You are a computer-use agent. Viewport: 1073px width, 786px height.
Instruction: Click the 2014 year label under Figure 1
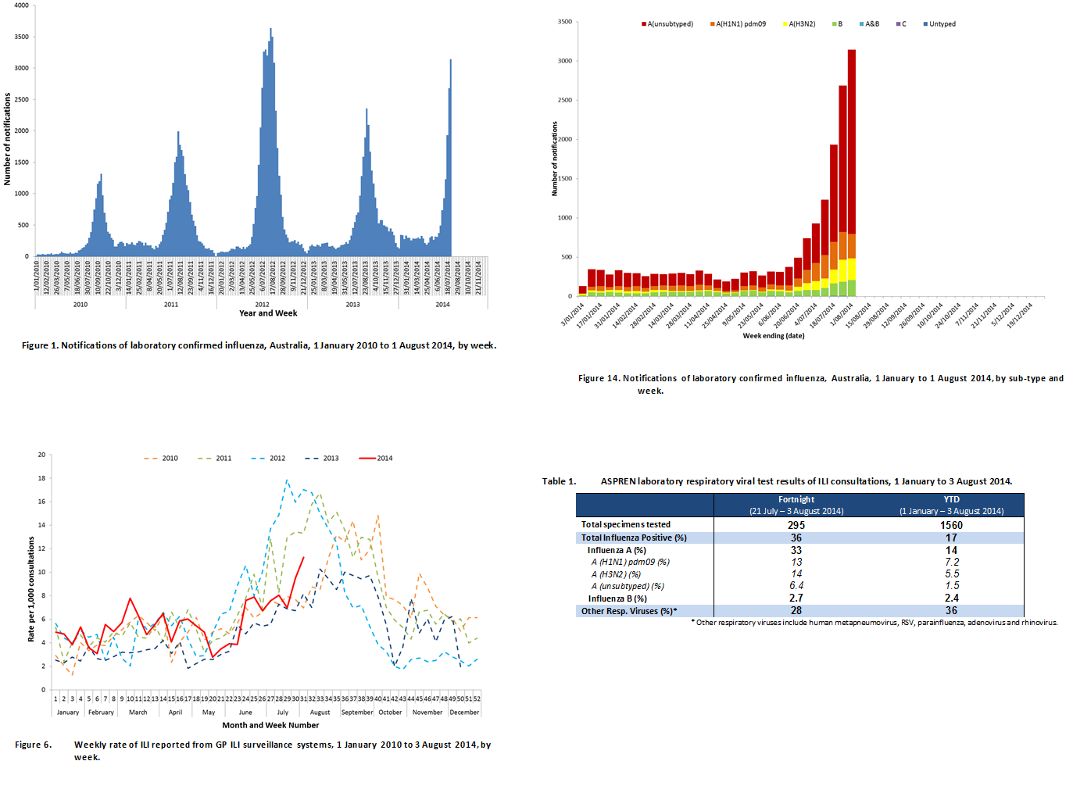(x=442, y=305)
